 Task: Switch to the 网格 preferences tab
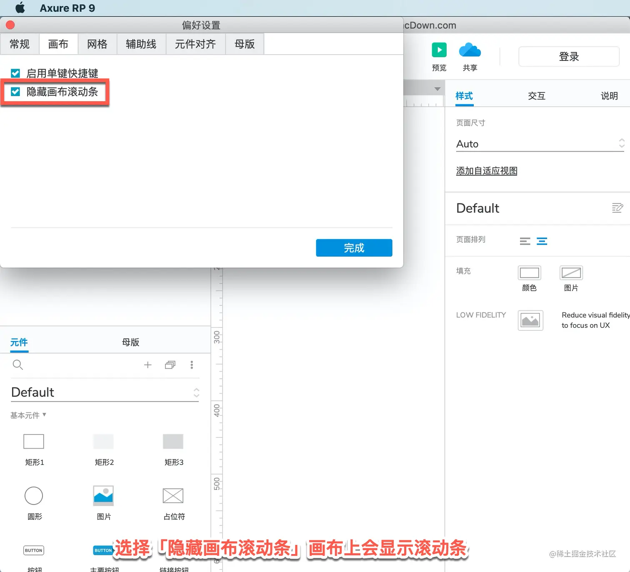click(97, 44)
